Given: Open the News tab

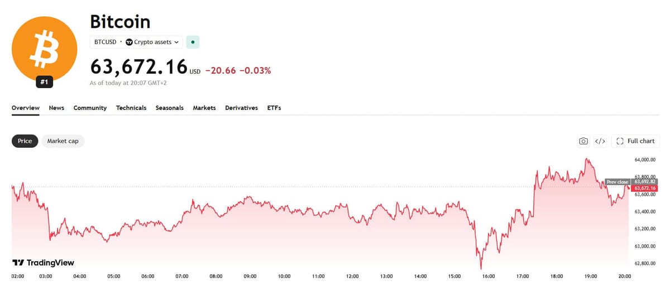Looking at the screenshot, I should [56, 108].
